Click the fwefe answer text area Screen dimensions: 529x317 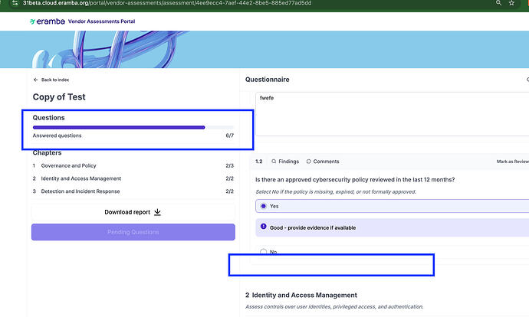coord(392,114)
